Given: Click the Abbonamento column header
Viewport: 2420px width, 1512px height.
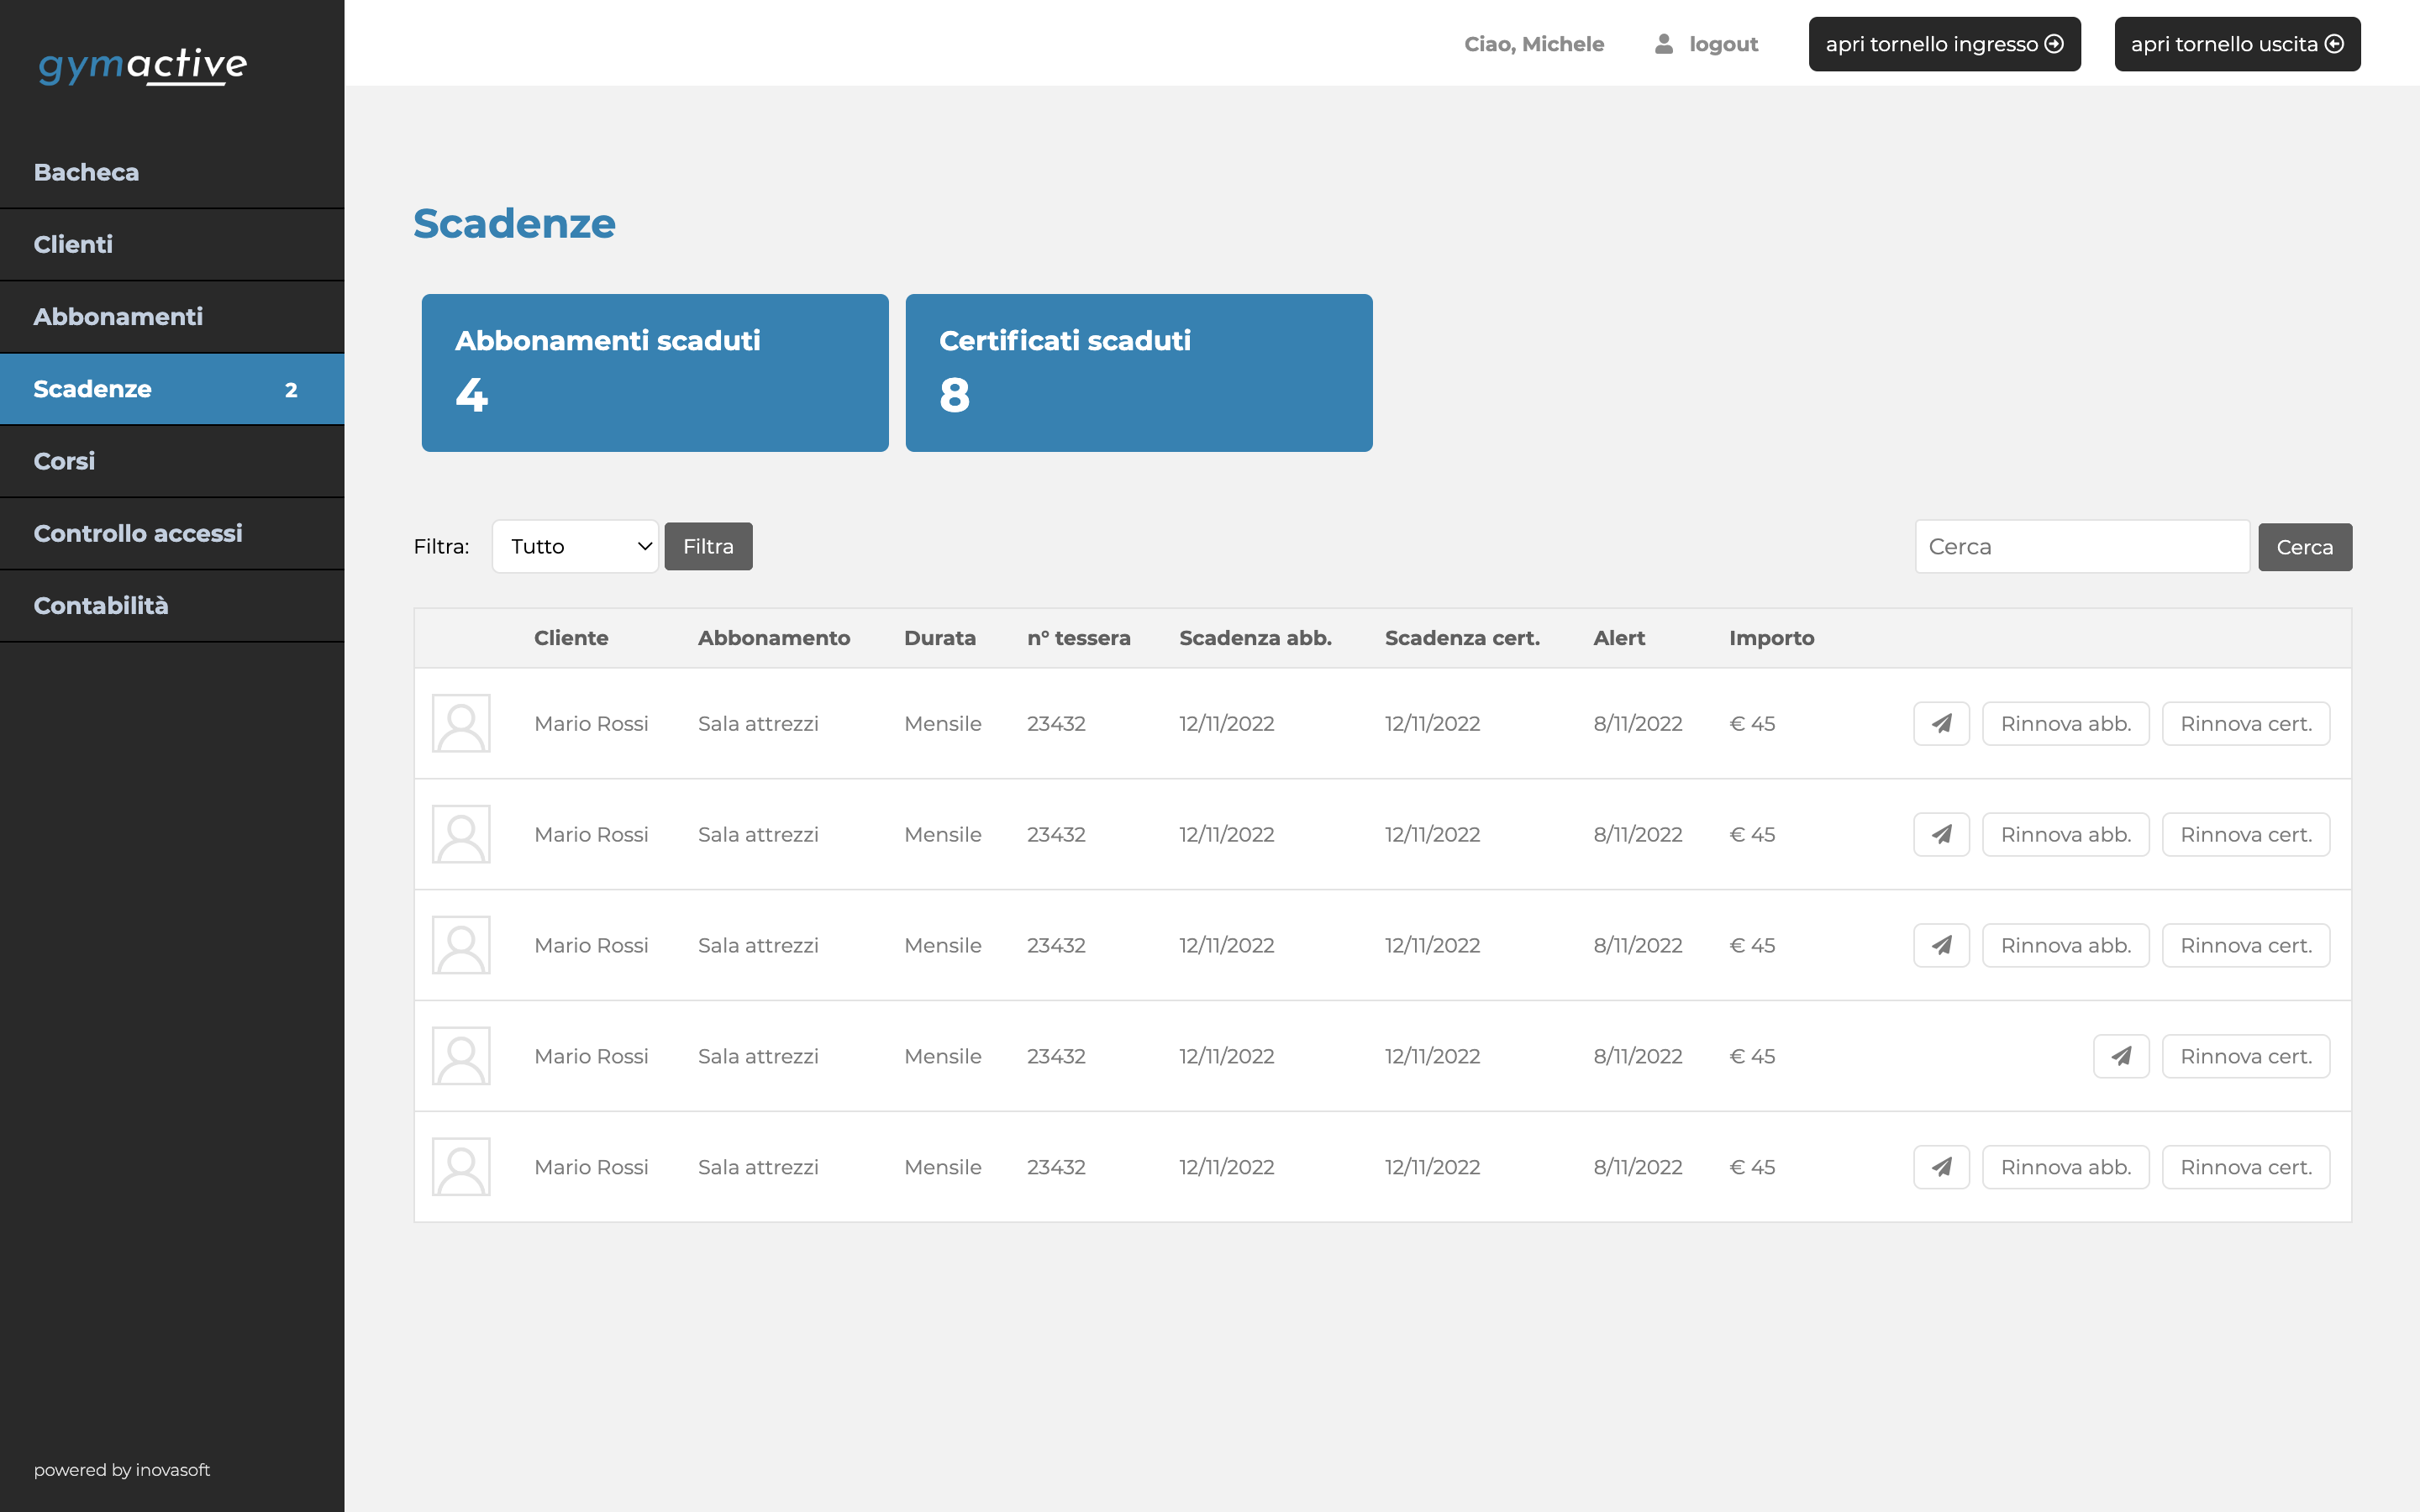Looking at the screenshot, I should point(774,638).
